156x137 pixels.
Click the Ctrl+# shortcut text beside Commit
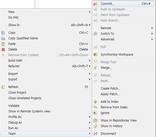click(146, 4)
